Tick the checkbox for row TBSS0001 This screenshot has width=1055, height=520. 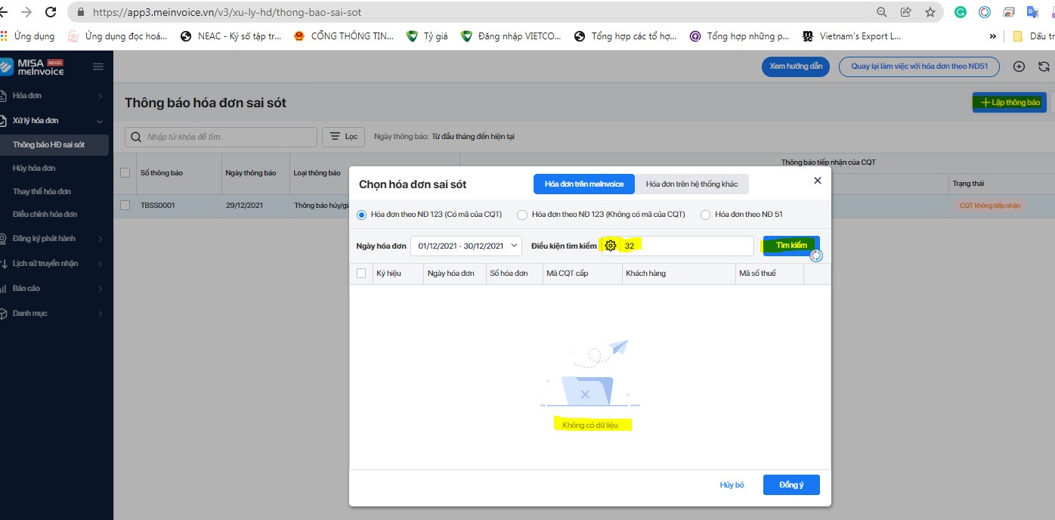click(125, 205)
